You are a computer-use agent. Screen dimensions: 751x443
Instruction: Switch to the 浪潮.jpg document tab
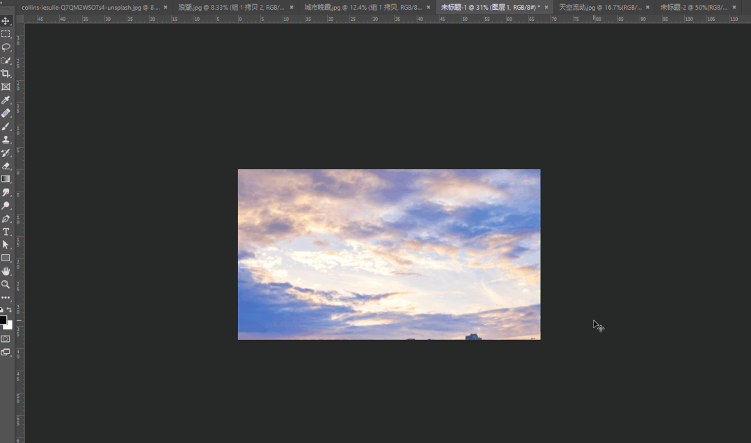[x=231, y=7]
